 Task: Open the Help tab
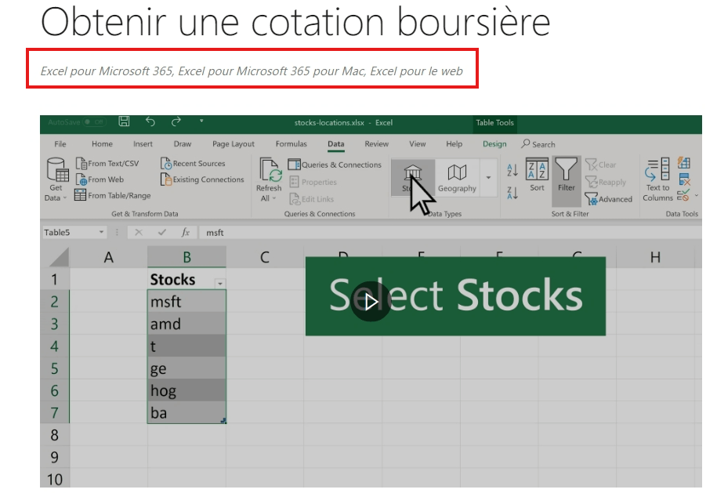pos(454,144)
